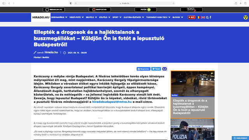Open the sidebar article headline about buszmegállókat

[191, 107]
